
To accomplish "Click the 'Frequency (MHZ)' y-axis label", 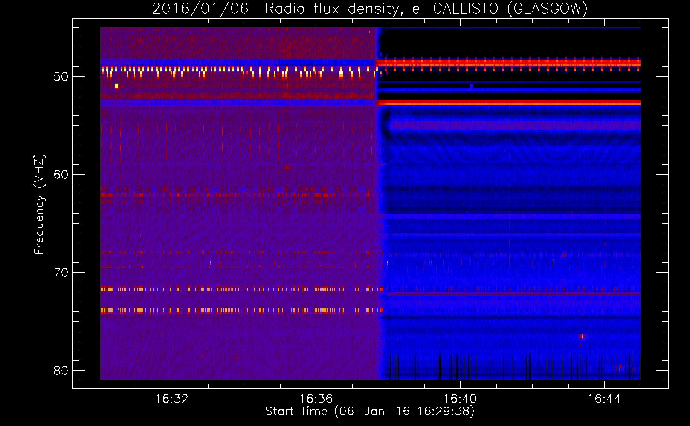I will point(39,204).
